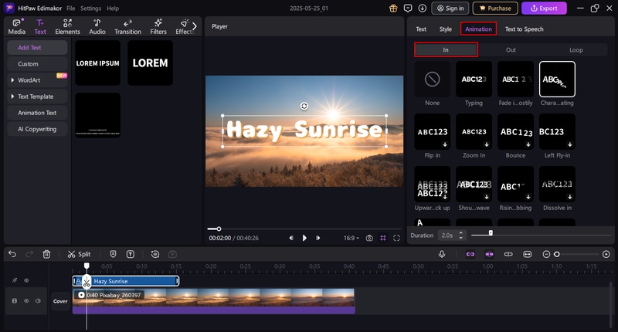Mute the video track audio
This screenshot has width=618, height=332.
(38, 301)
